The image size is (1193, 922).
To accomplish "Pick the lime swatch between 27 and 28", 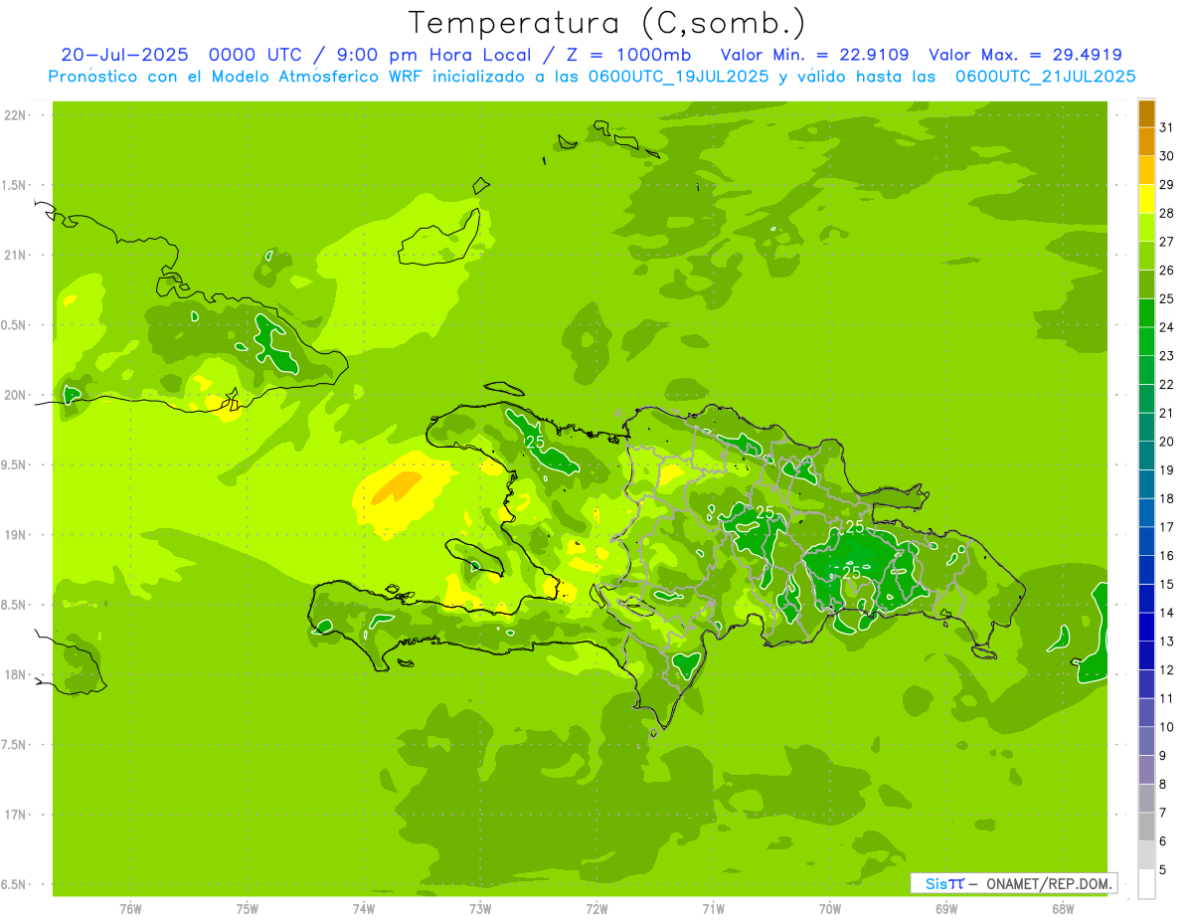I will pos(1146,228).
